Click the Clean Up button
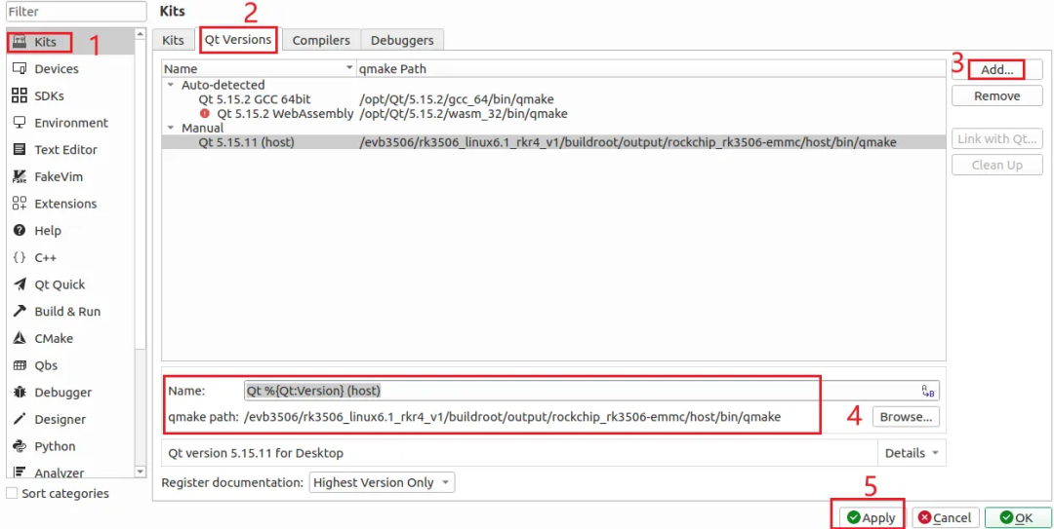 [x=996, y=166]
